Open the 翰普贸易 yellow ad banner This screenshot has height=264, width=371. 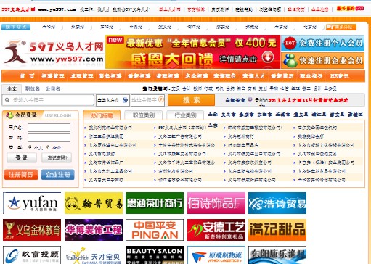pos(94,203)
